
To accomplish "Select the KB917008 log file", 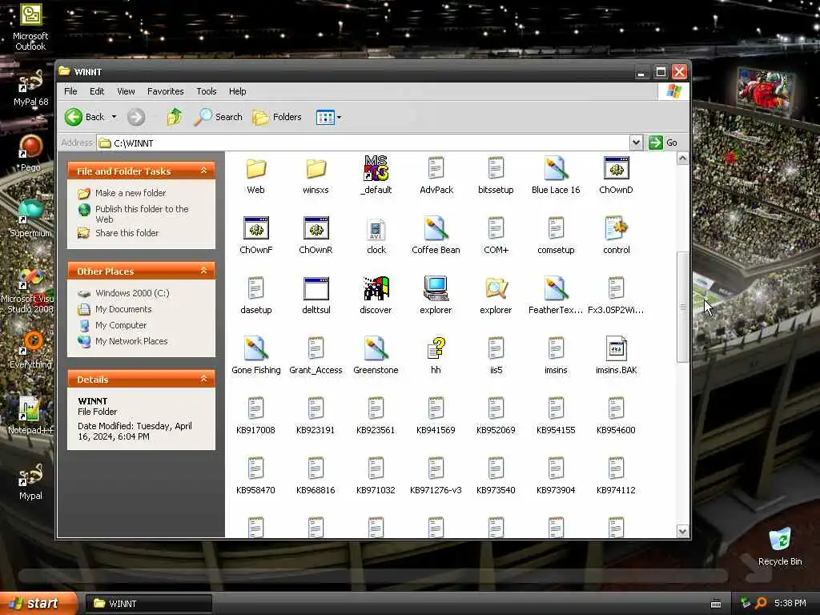I will click(x=255, y=416).
